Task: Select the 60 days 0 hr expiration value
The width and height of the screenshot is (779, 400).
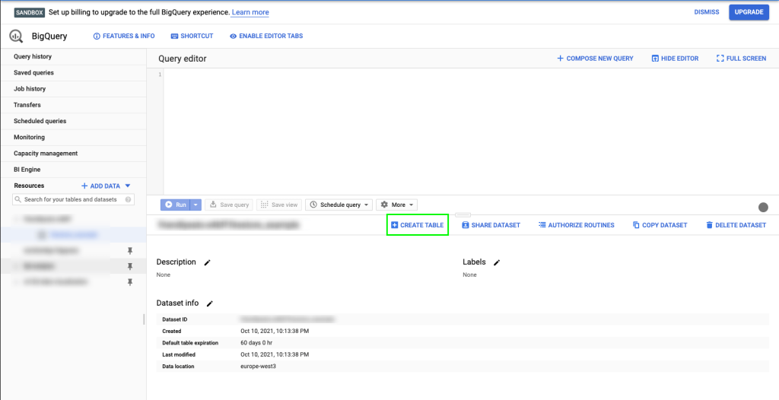Action: pos(256,343)
